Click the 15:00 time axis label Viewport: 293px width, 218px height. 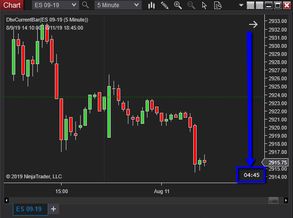click(x=62, y=191)
